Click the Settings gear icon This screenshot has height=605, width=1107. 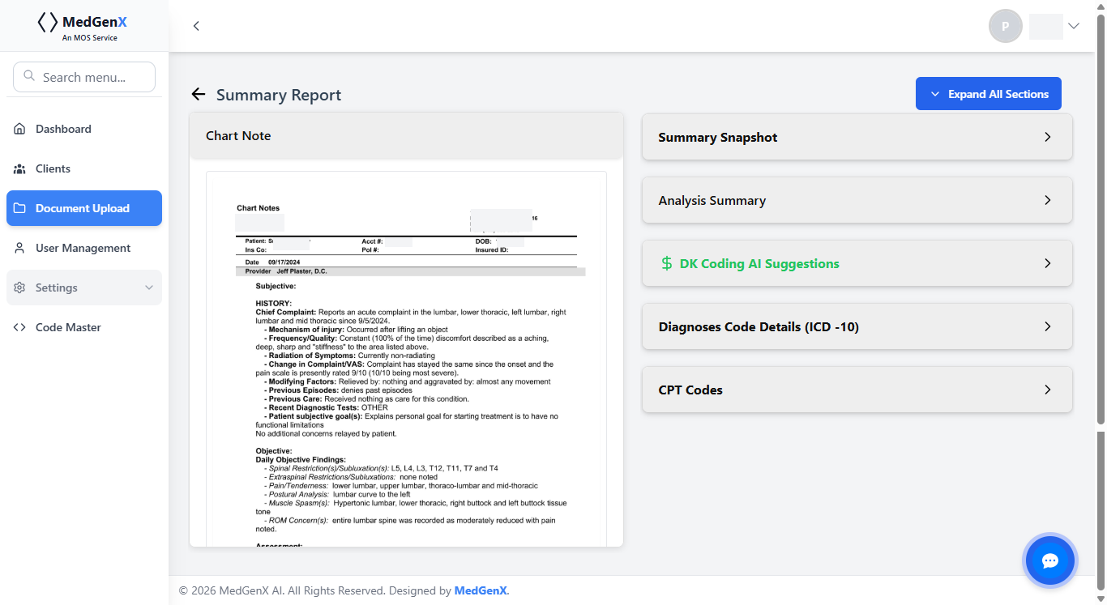pos(19,288)
